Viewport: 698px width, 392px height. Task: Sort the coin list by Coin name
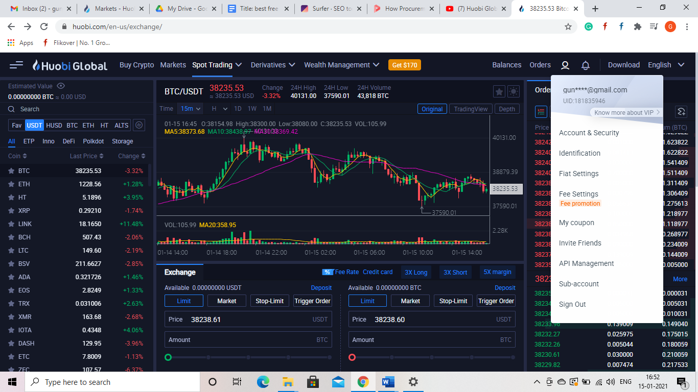click(17, 156)
